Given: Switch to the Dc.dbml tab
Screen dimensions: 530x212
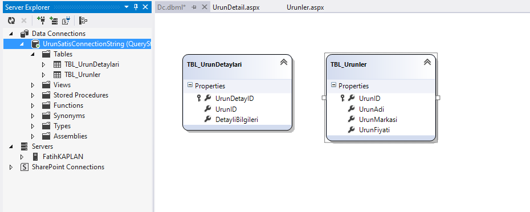Looking at the screenshot, I should point(172,7).
